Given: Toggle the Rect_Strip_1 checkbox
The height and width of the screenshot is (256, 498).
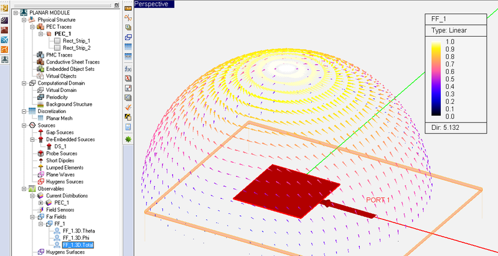Looking at the screenshot, I should click(58, 41).
